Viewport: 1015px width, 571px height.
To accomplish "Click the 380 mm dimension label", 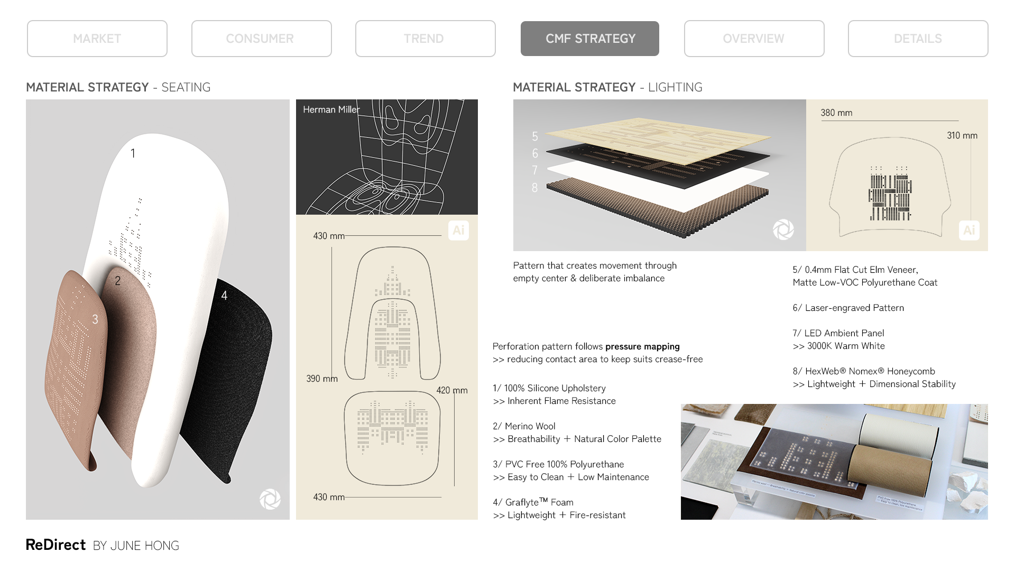I will (x=836, y=113).
